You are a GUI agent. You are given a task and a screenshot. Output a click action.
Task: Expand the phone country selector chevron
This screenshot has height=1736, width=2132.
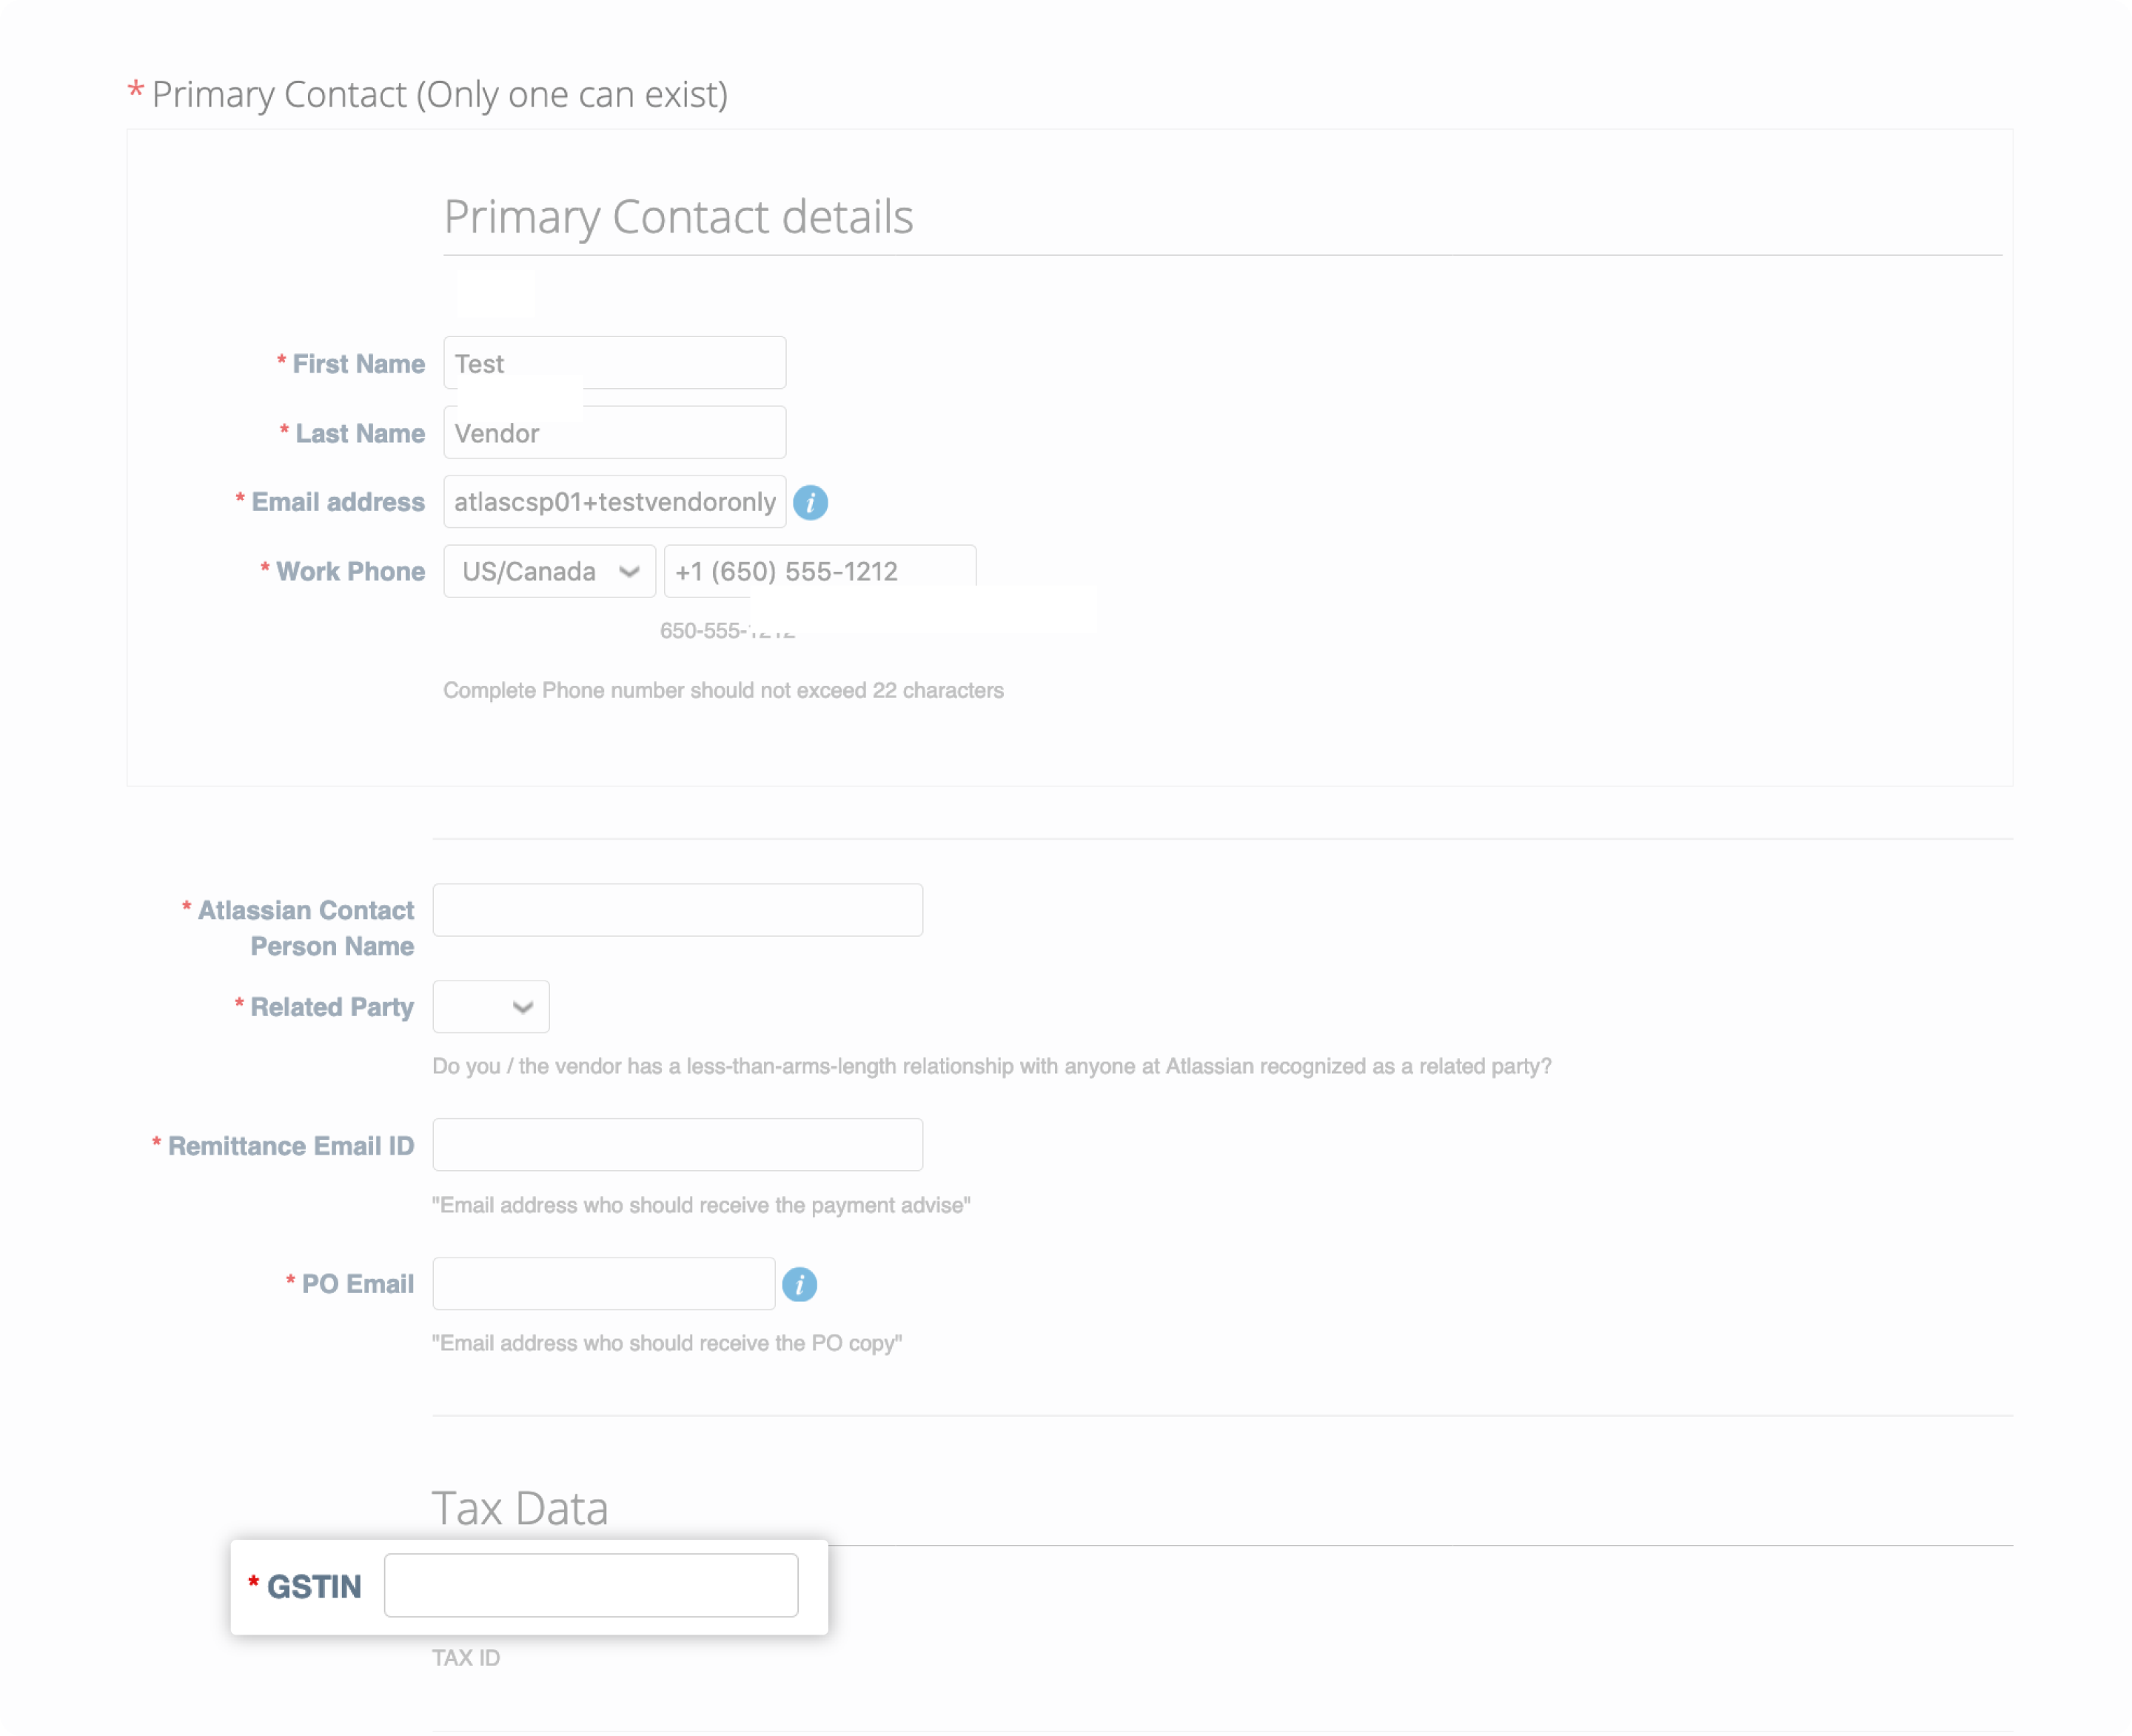628,571
